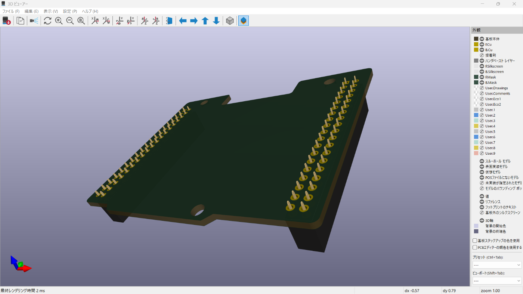Pan the board right with arrow
This screenshot has width=523, height=294.
point(194,21)
